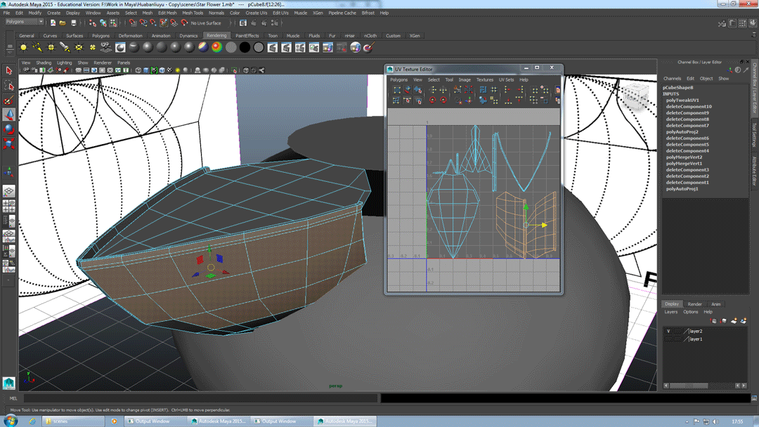The width and height of the screenshot is (759, 427).
Task: Click No Live Surface field
Action: (205, 23)
